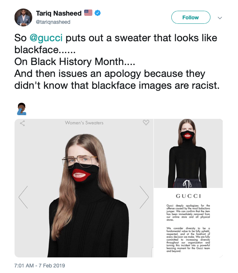Image resolution: width=238 pixels, height=273 pixels.
Task: Tap the heart favorite icon on the image
Action: 146,123
